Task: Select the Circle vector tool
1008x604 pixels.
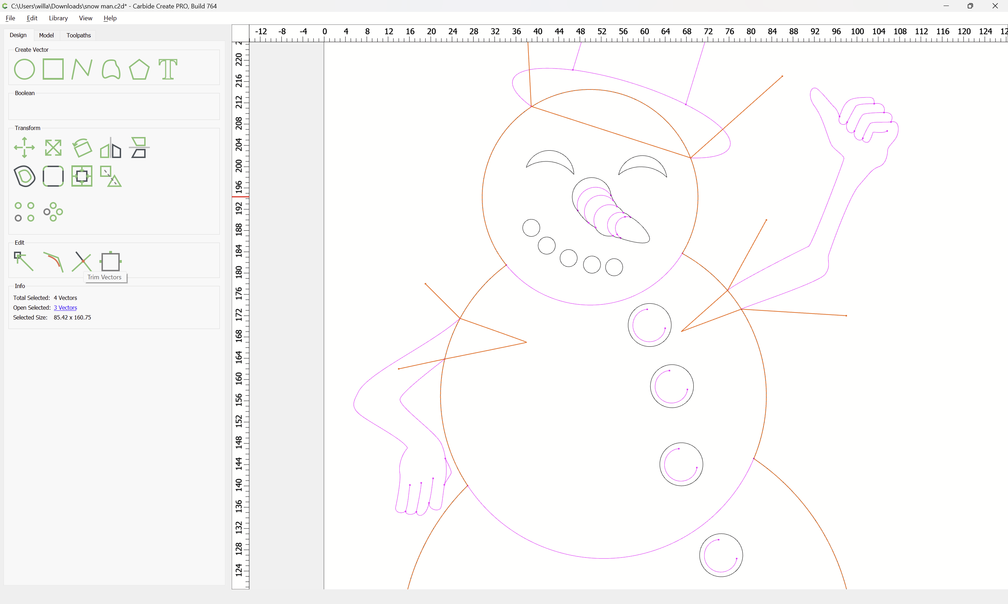Action: (x=24, y=69)
